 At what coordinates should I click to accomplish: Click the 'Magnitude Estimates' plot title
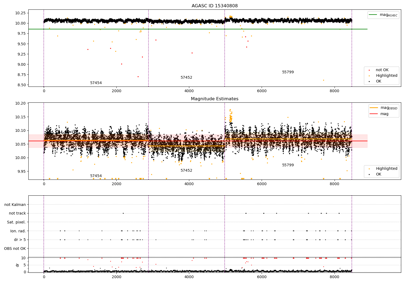click(215, 99)
